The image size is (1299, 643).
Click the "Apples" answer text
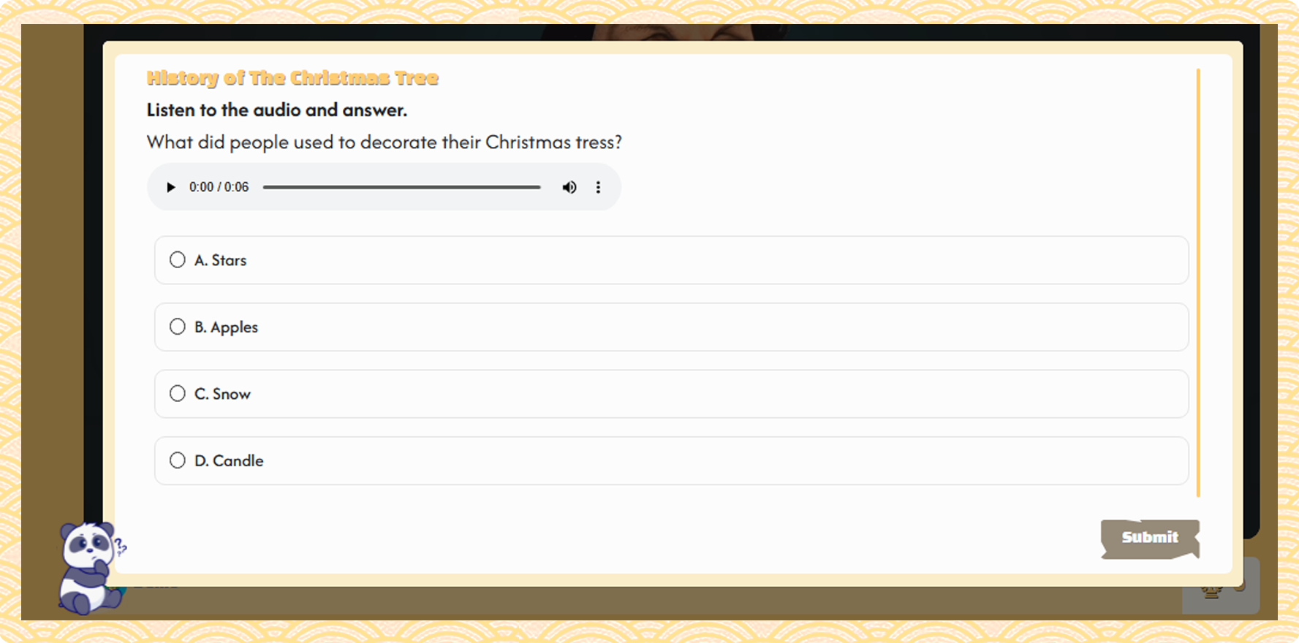[234, 327]
